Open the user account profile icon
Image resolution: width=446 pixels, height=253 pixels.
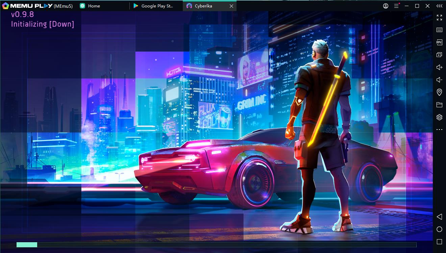coord(386,6)
